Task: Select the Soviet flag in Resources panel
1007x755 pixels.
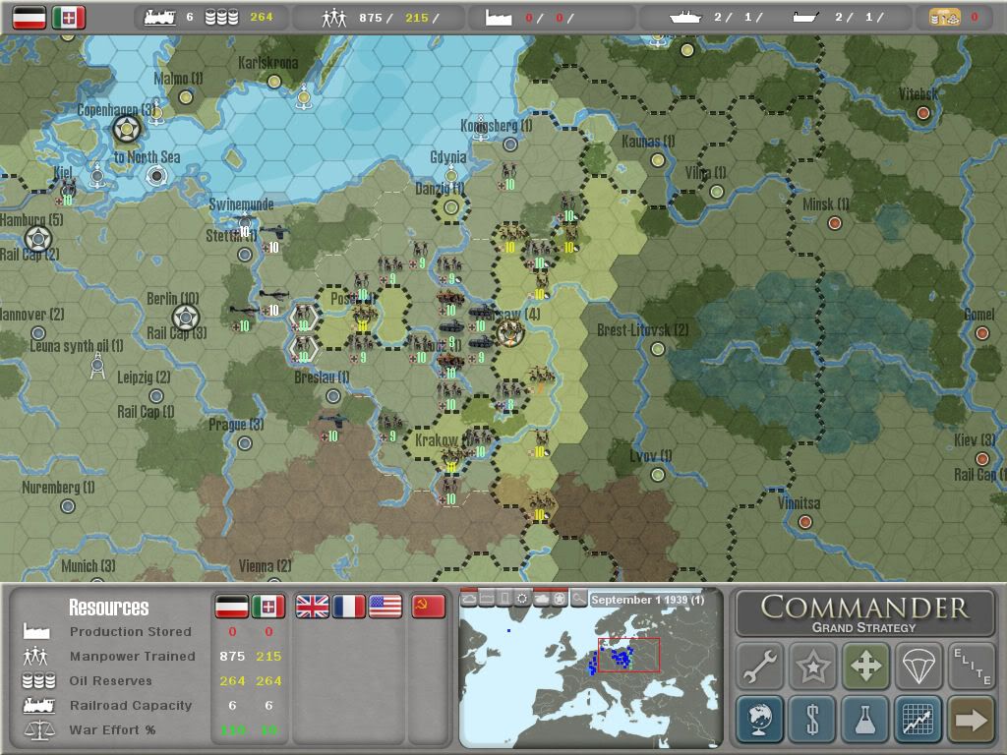Action: 429,606
